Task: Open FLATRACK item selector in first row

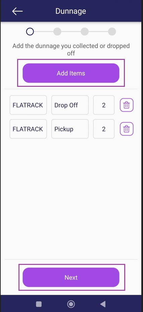Action: point(28,105)
